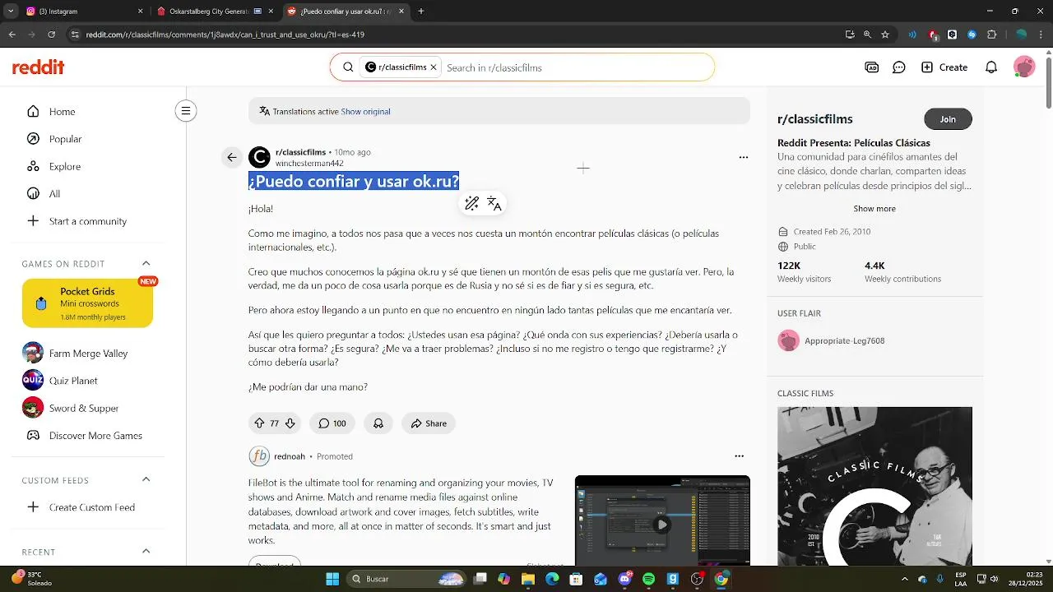This screenshot has width=1053, height=592.
Task: Open winchesterman442 user profile
Action: (x=309, y=164)
